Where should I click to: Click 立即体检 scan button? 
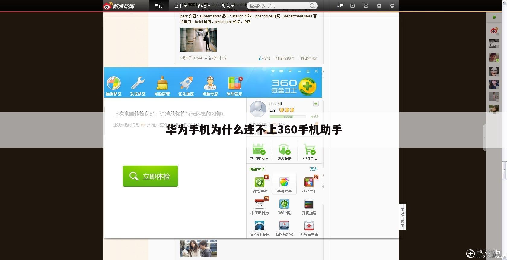(x=150, y=176)
